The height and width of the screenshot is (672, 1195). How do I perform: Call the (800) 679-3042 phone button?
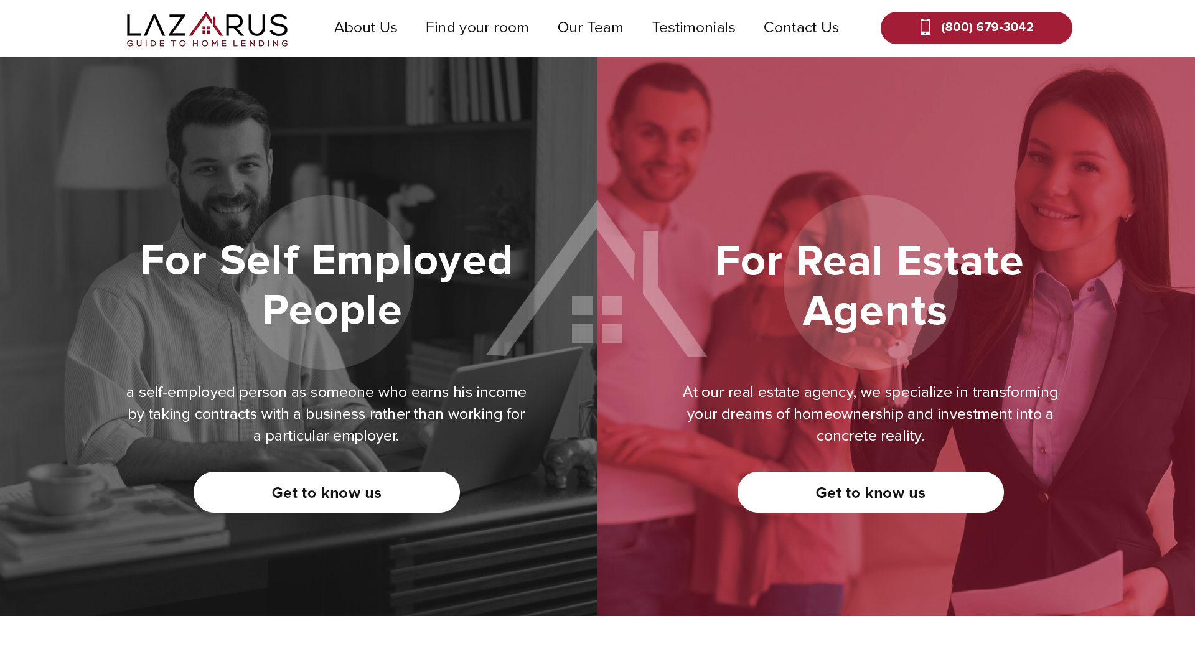[x=976, y=28]
